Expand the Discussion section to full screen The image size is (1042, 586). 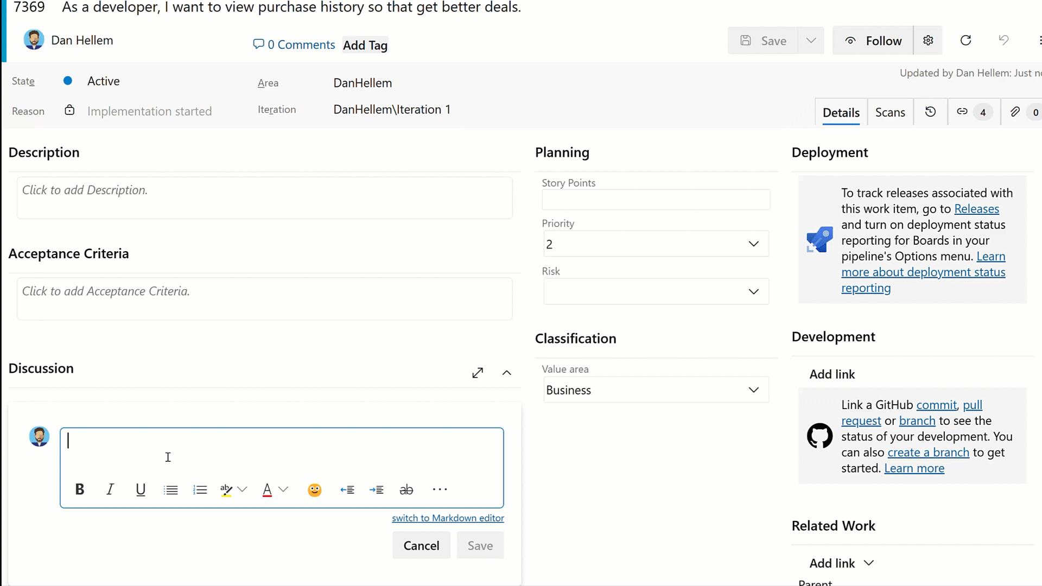(x=477, y=373)
